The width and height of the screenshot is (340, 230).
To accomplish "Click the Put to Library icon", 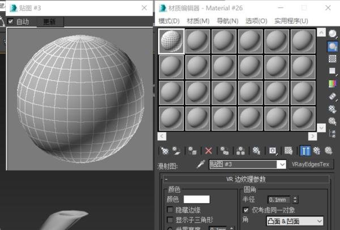I will [256, 150].
